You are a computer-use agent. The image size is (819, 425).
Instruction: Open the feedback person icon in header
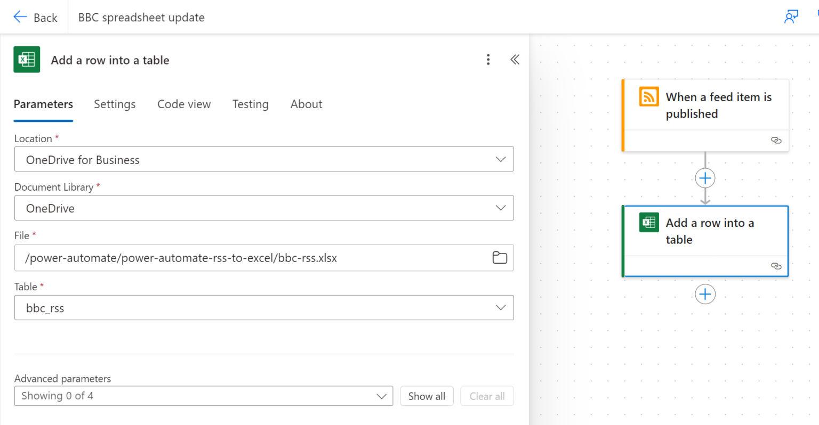coord(791,17)
